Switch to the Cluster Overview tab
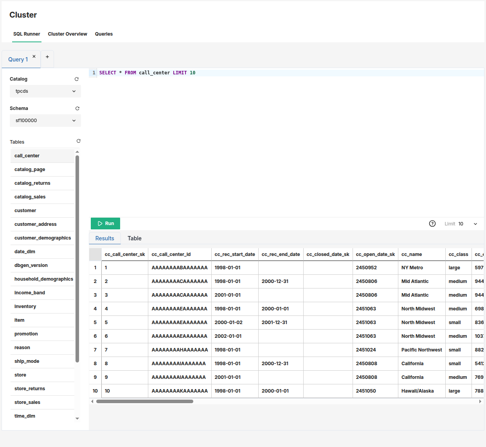This screenshot has width=486, height=447. [67, 34]
